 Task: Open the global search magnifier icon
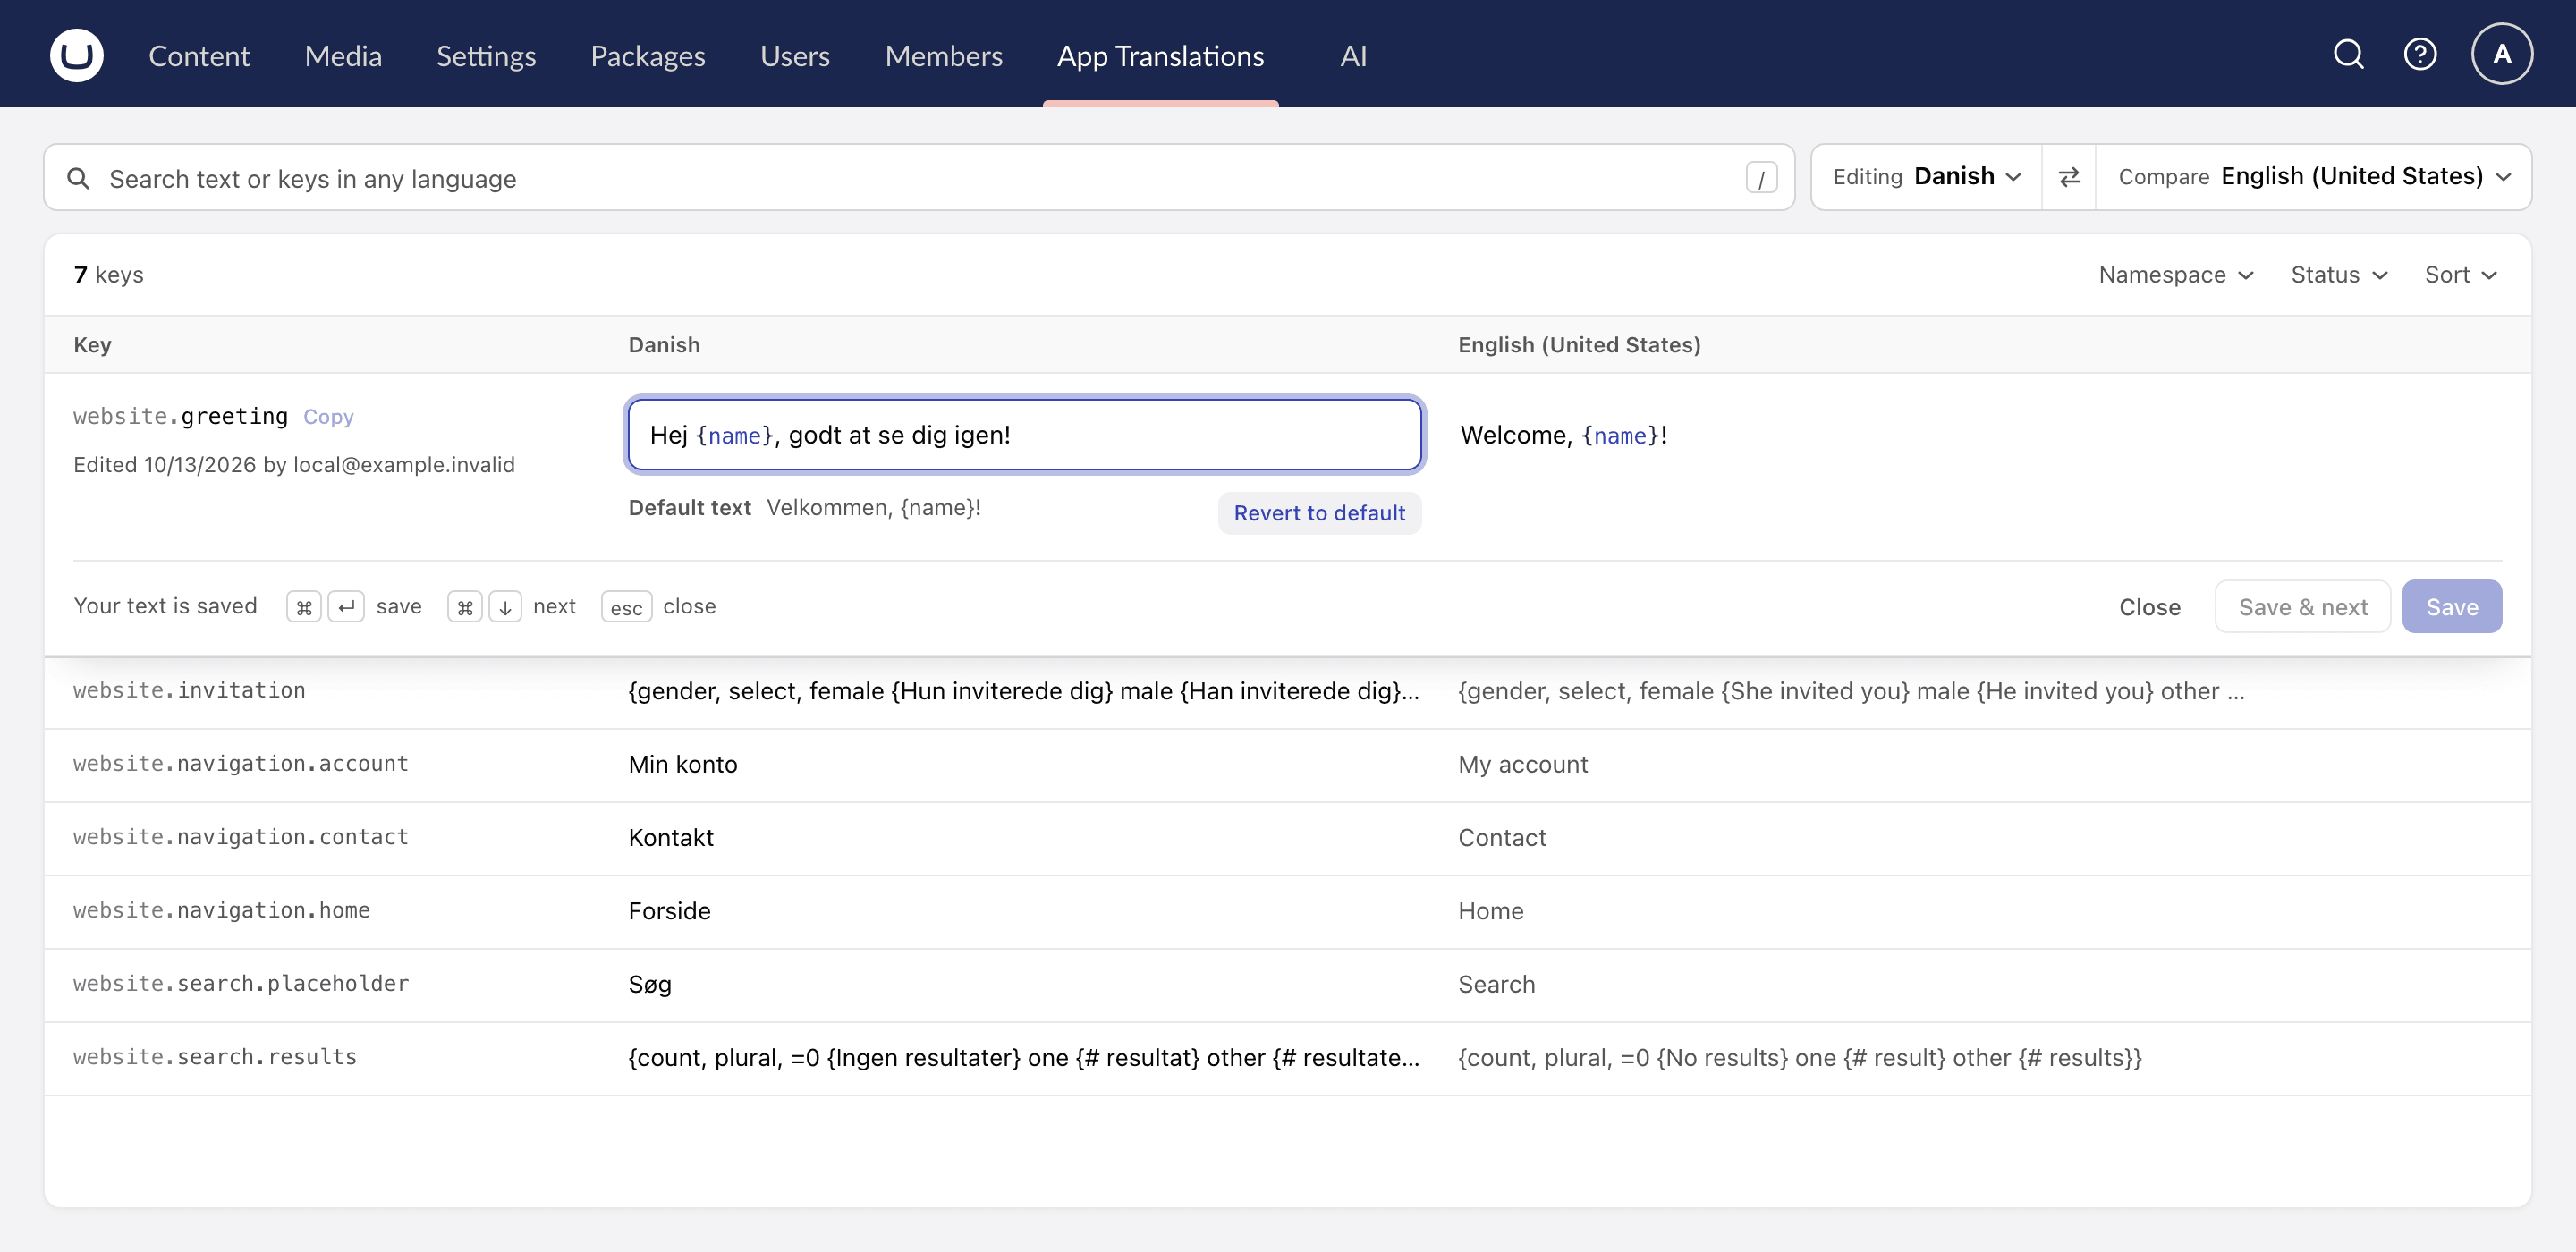pyautogui.click(x=2348, y=54)
